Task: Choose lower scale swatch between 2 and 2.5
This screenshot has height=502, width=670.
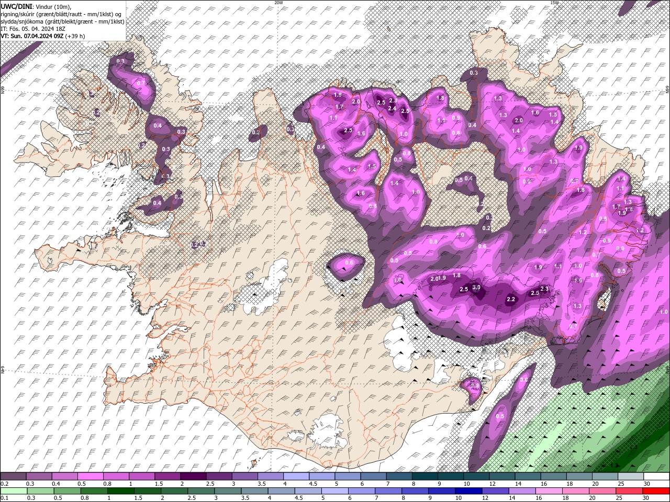Action: 174,491
